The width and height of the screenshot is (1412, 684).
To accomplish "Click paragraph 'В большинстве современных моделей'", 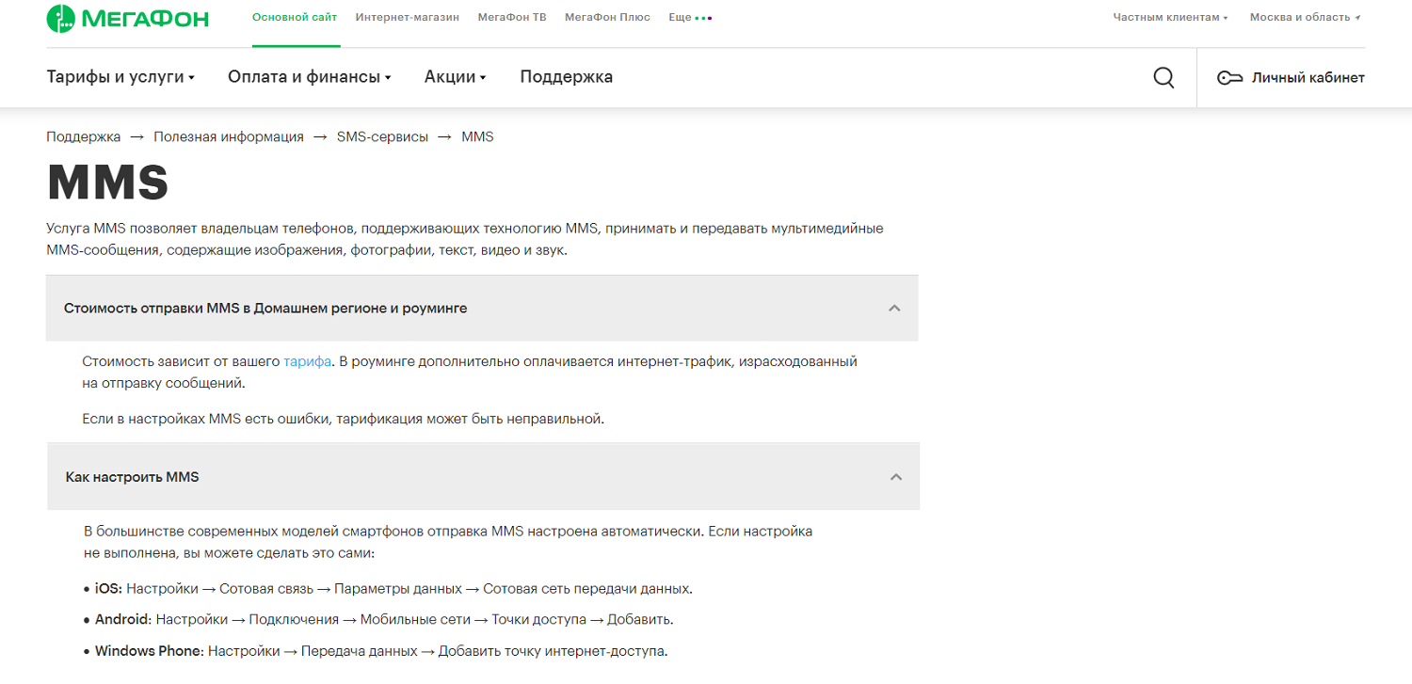I will click(448, 542).
